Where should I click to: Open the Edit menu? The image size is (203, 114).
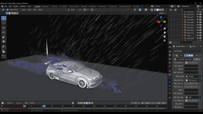[x=10, y=6]
